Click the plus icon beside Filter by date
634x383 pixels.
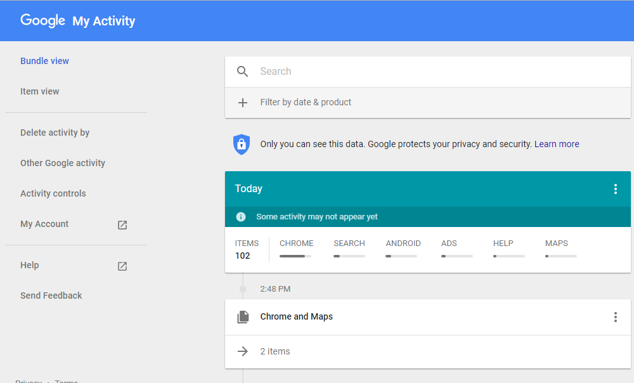[243, 103]
